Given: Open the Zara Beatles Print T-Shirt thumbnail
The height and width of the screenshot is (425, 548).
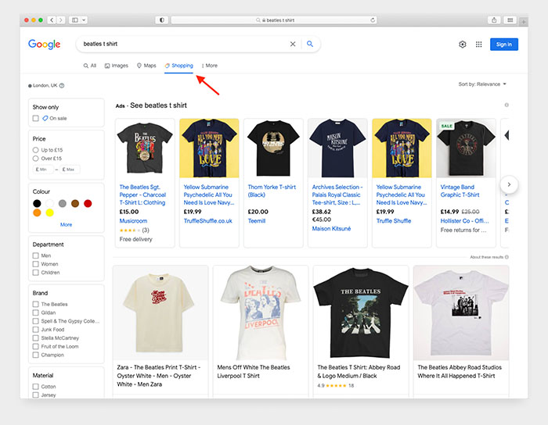Looking at the screenshot, I should [160, 312].
